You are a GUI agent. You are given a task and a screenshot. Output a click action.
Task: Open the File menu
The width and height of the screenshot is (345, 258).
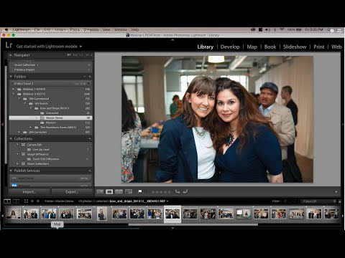pyautogui.click(x=37, y=29)
